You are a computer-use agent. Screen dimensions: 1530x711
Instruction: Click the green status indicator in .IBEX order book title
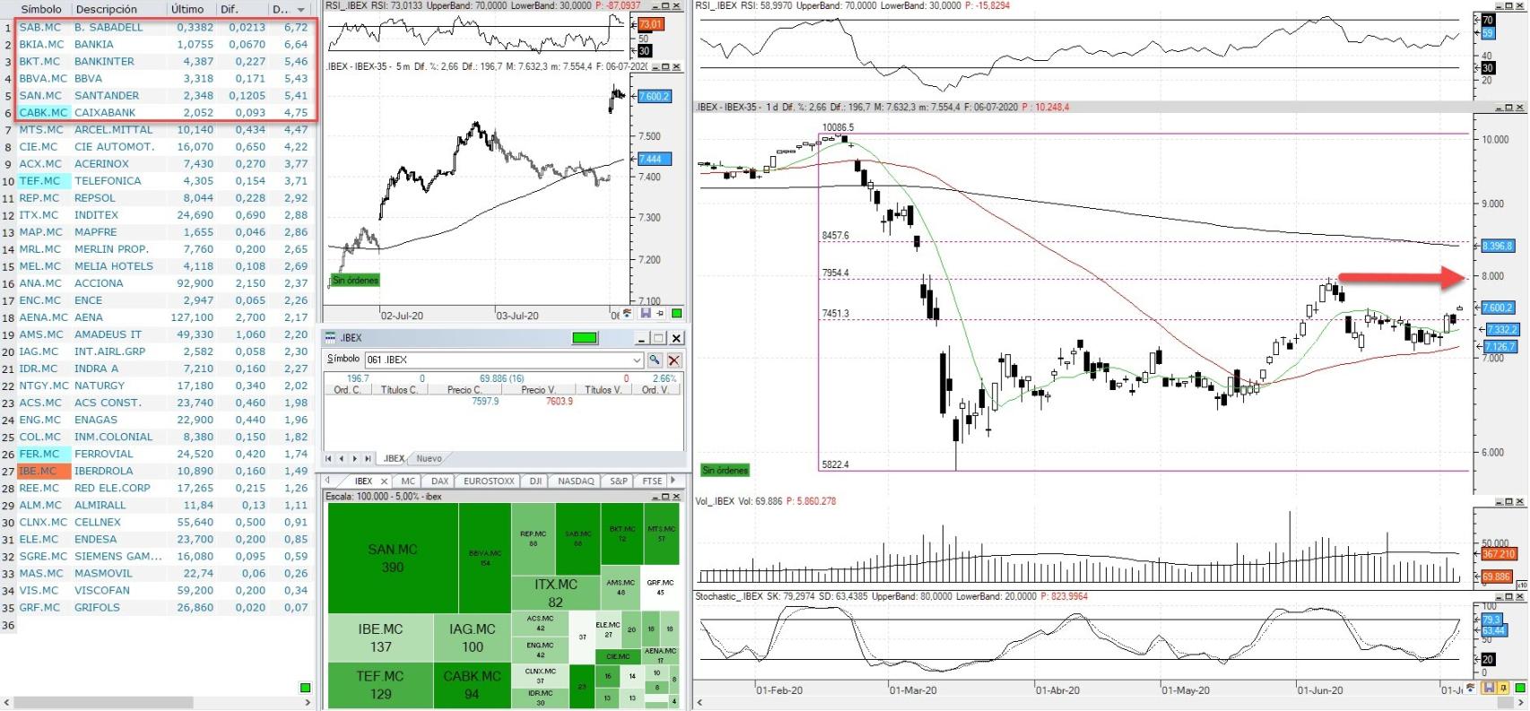point(584,338)
